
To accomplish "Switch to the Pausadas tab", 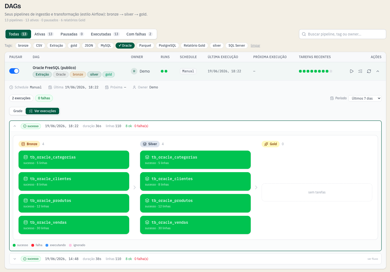I will coord(72,34).
